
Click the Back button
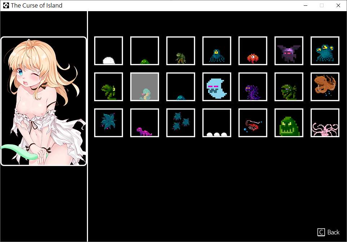click(328, 232)
